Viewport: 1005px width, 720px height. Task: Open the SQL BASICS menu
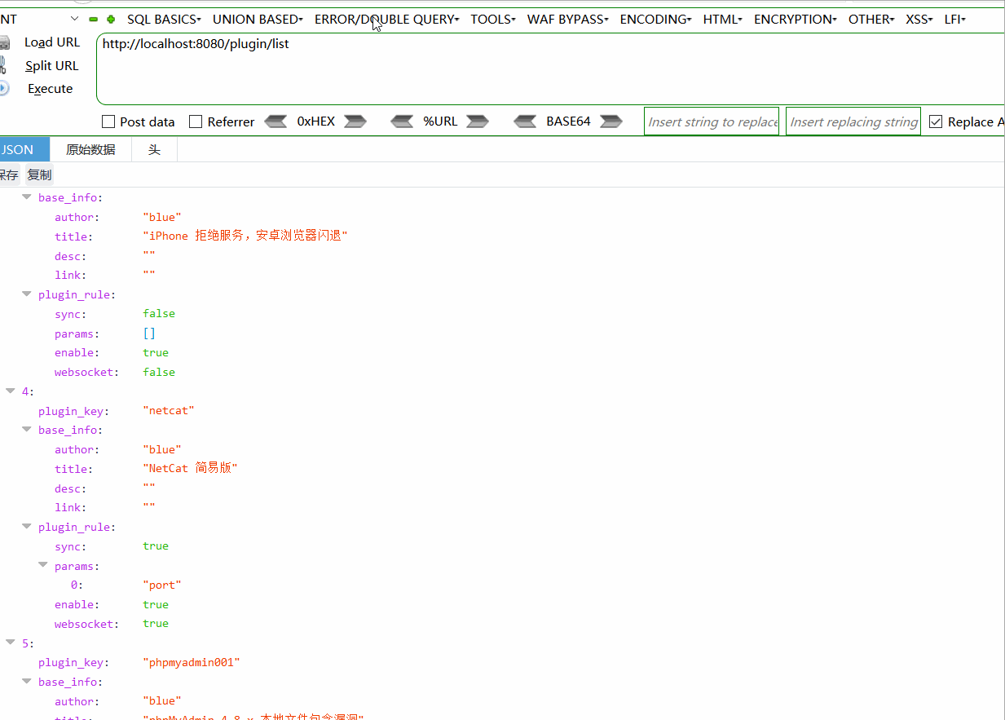(x=164, y=19)
